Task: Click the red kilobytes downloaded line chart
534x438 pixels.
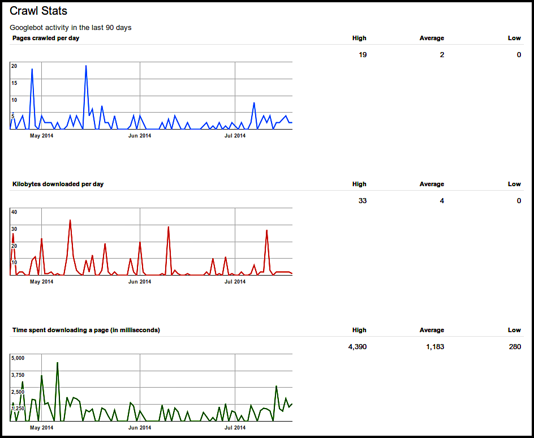Action: 151,242
